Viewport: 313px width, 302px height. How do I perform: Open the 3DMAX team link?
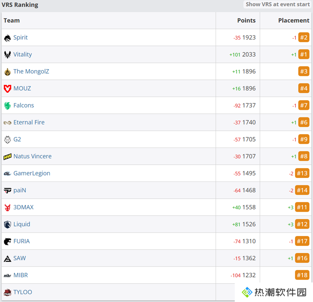23,207
